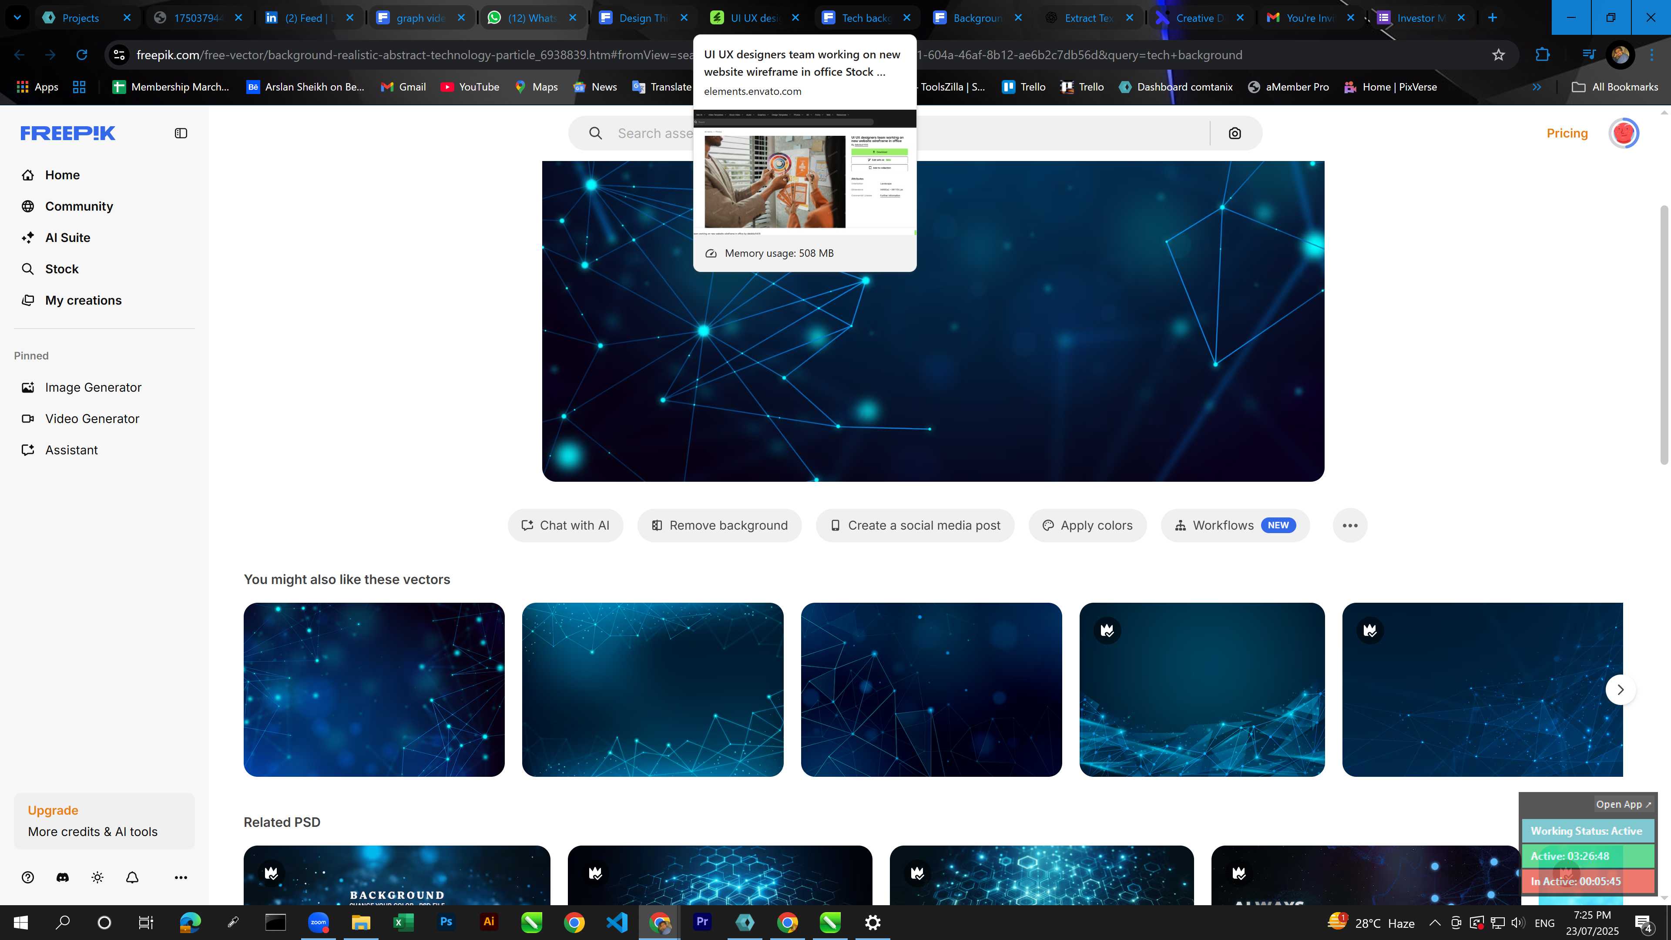The width and height of the screenshot is (1671, 940).
Task: Open Chrome three-dot menu
Action: click(x=1652, y=55)
